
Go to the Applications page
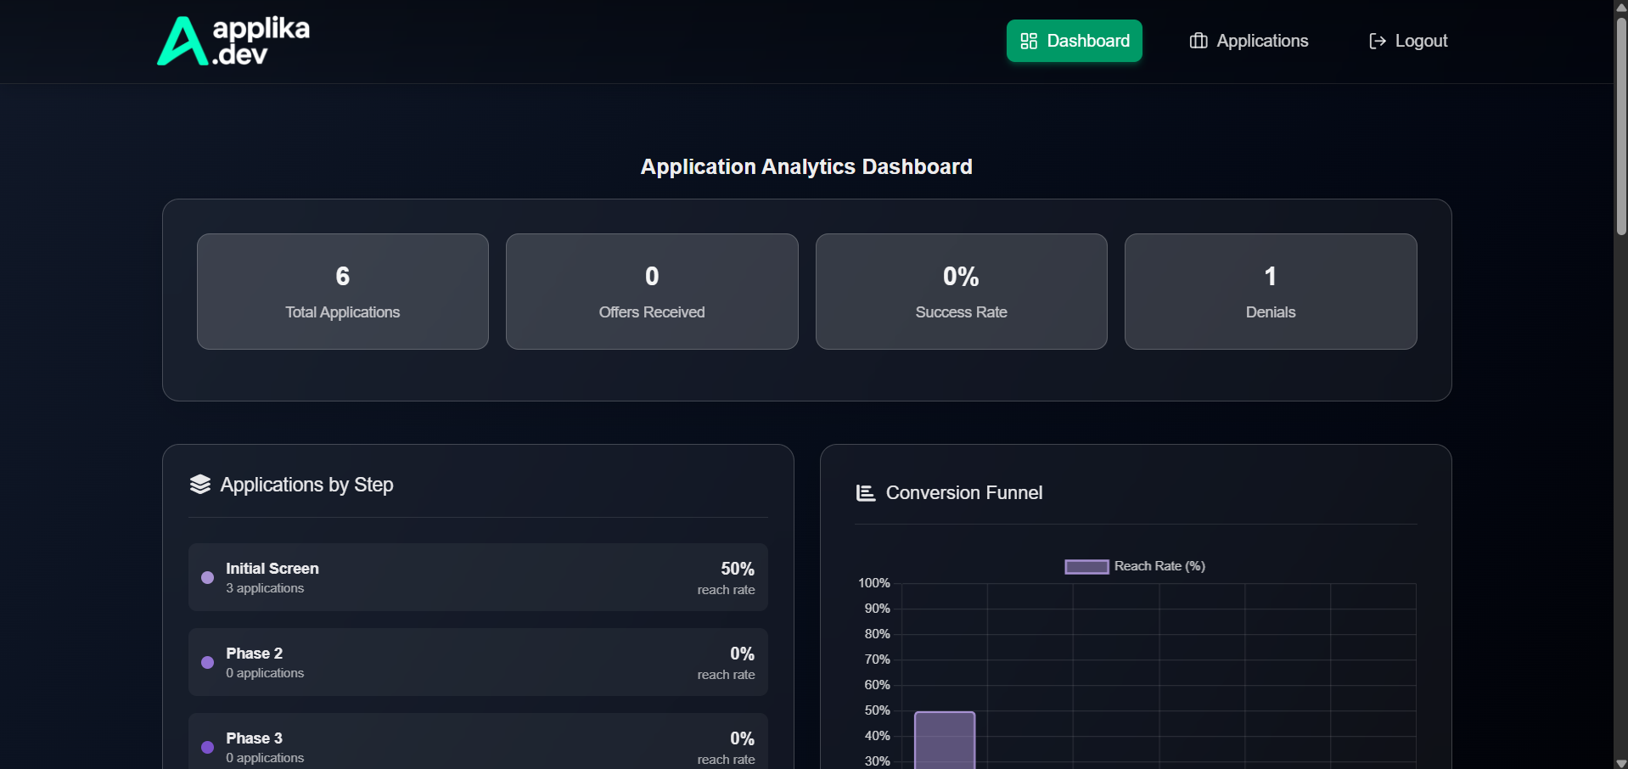1249,41
